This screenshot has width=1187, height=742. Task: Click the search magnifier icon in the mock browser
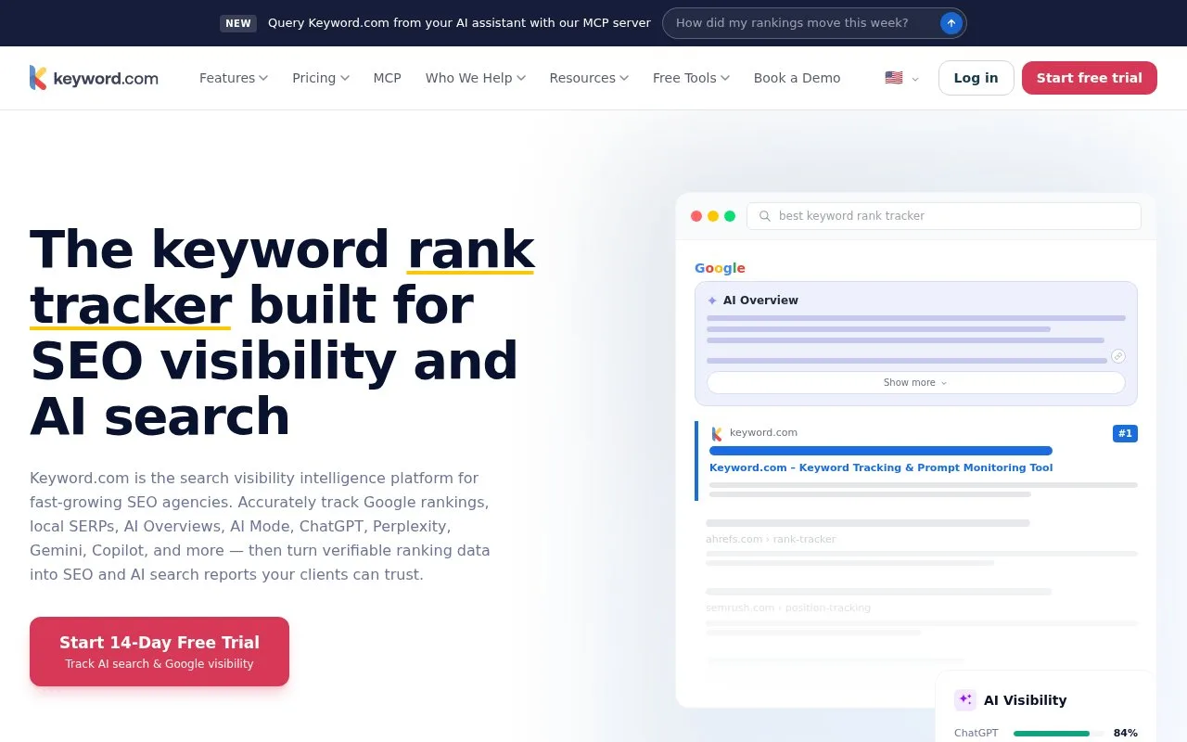click(x=765, y=216)
